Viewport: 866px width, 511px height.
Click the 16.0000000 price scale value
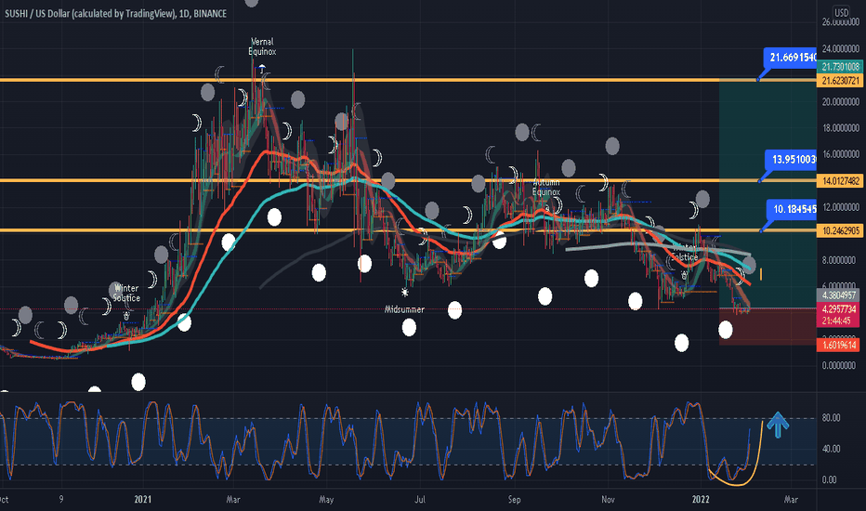point(840,155)
